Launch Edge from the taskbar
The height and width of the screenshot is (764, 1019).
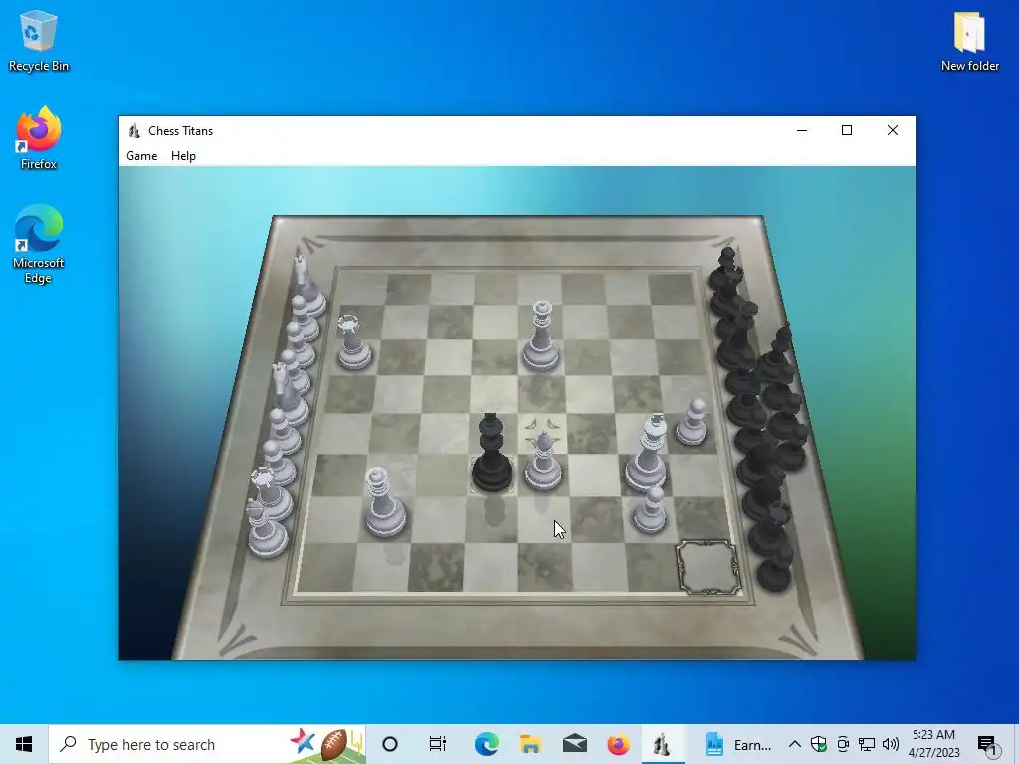(x=486, y=744)
